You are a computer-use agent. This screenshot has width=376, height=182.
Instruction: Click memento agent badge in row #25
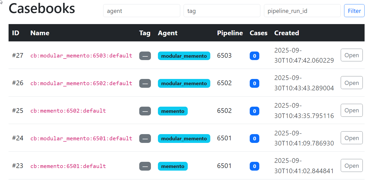pyautogui.click(x=173, y=111)
